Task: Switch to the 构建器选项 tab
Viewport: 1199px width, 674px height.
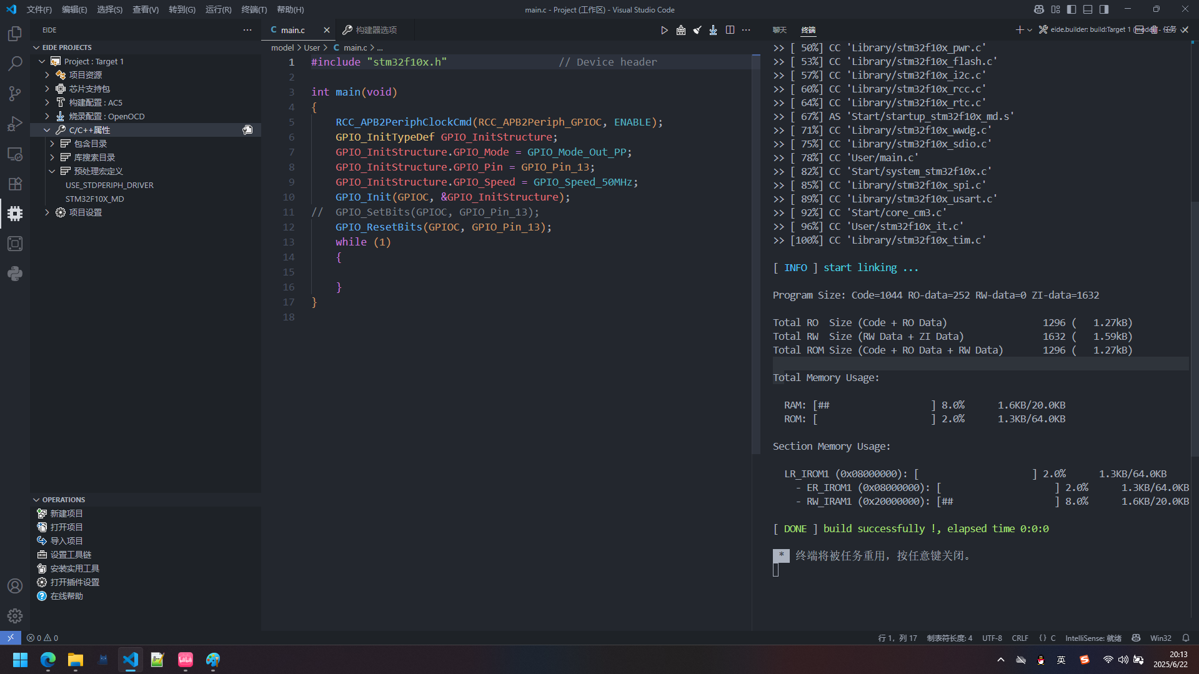Action: pos(376,30)
